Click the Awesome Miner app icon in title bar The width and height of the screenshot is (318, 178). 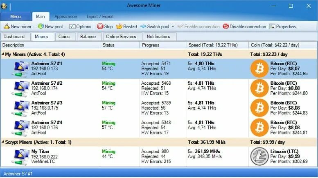click(x=4, y=6)
